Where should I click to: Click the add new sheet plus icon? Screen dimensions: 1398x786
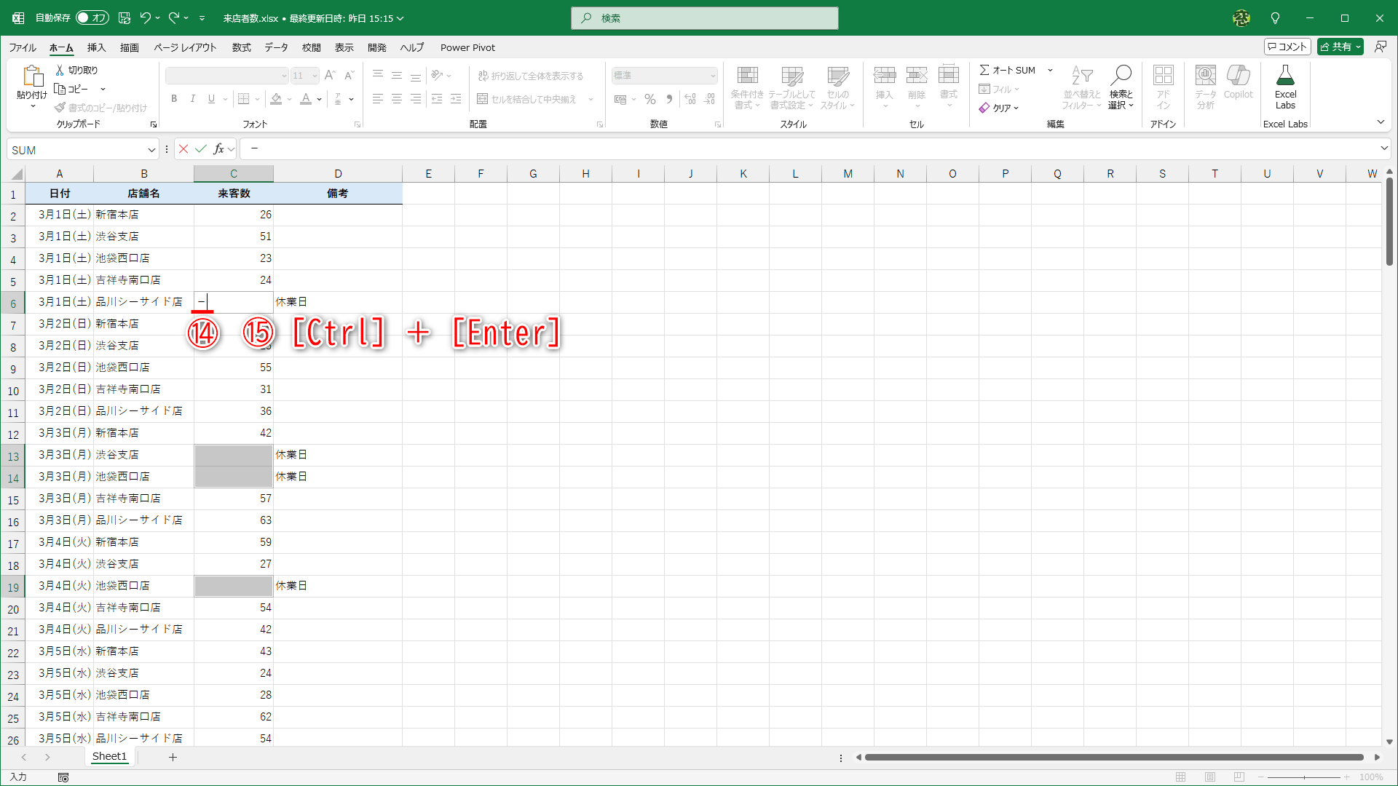coord(173,757)
